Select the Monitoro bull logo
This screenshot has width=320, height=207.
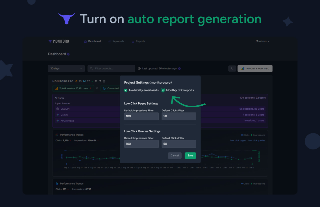tap(50, 41)
